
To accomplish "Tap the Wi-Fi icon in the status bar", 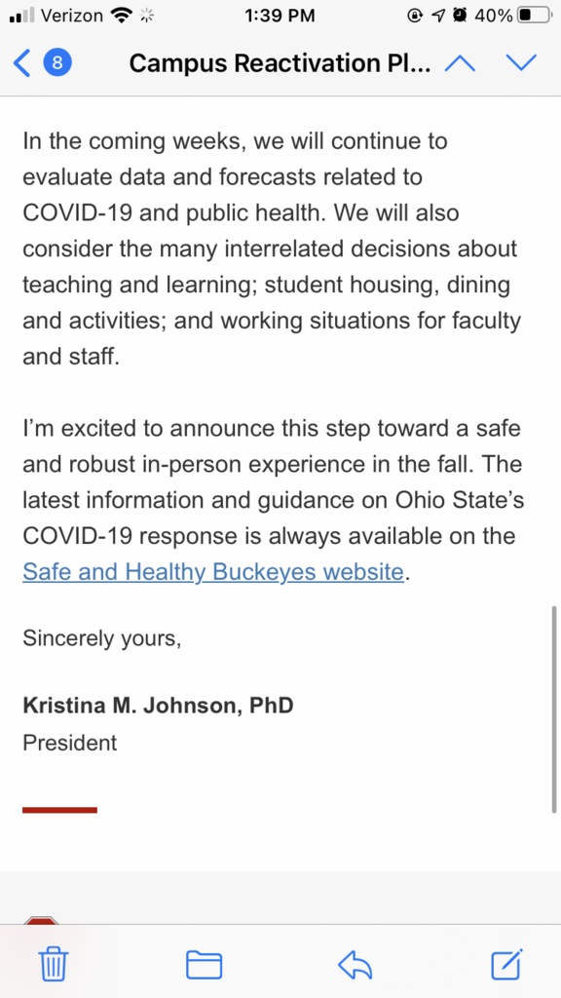I will (121, 16).
